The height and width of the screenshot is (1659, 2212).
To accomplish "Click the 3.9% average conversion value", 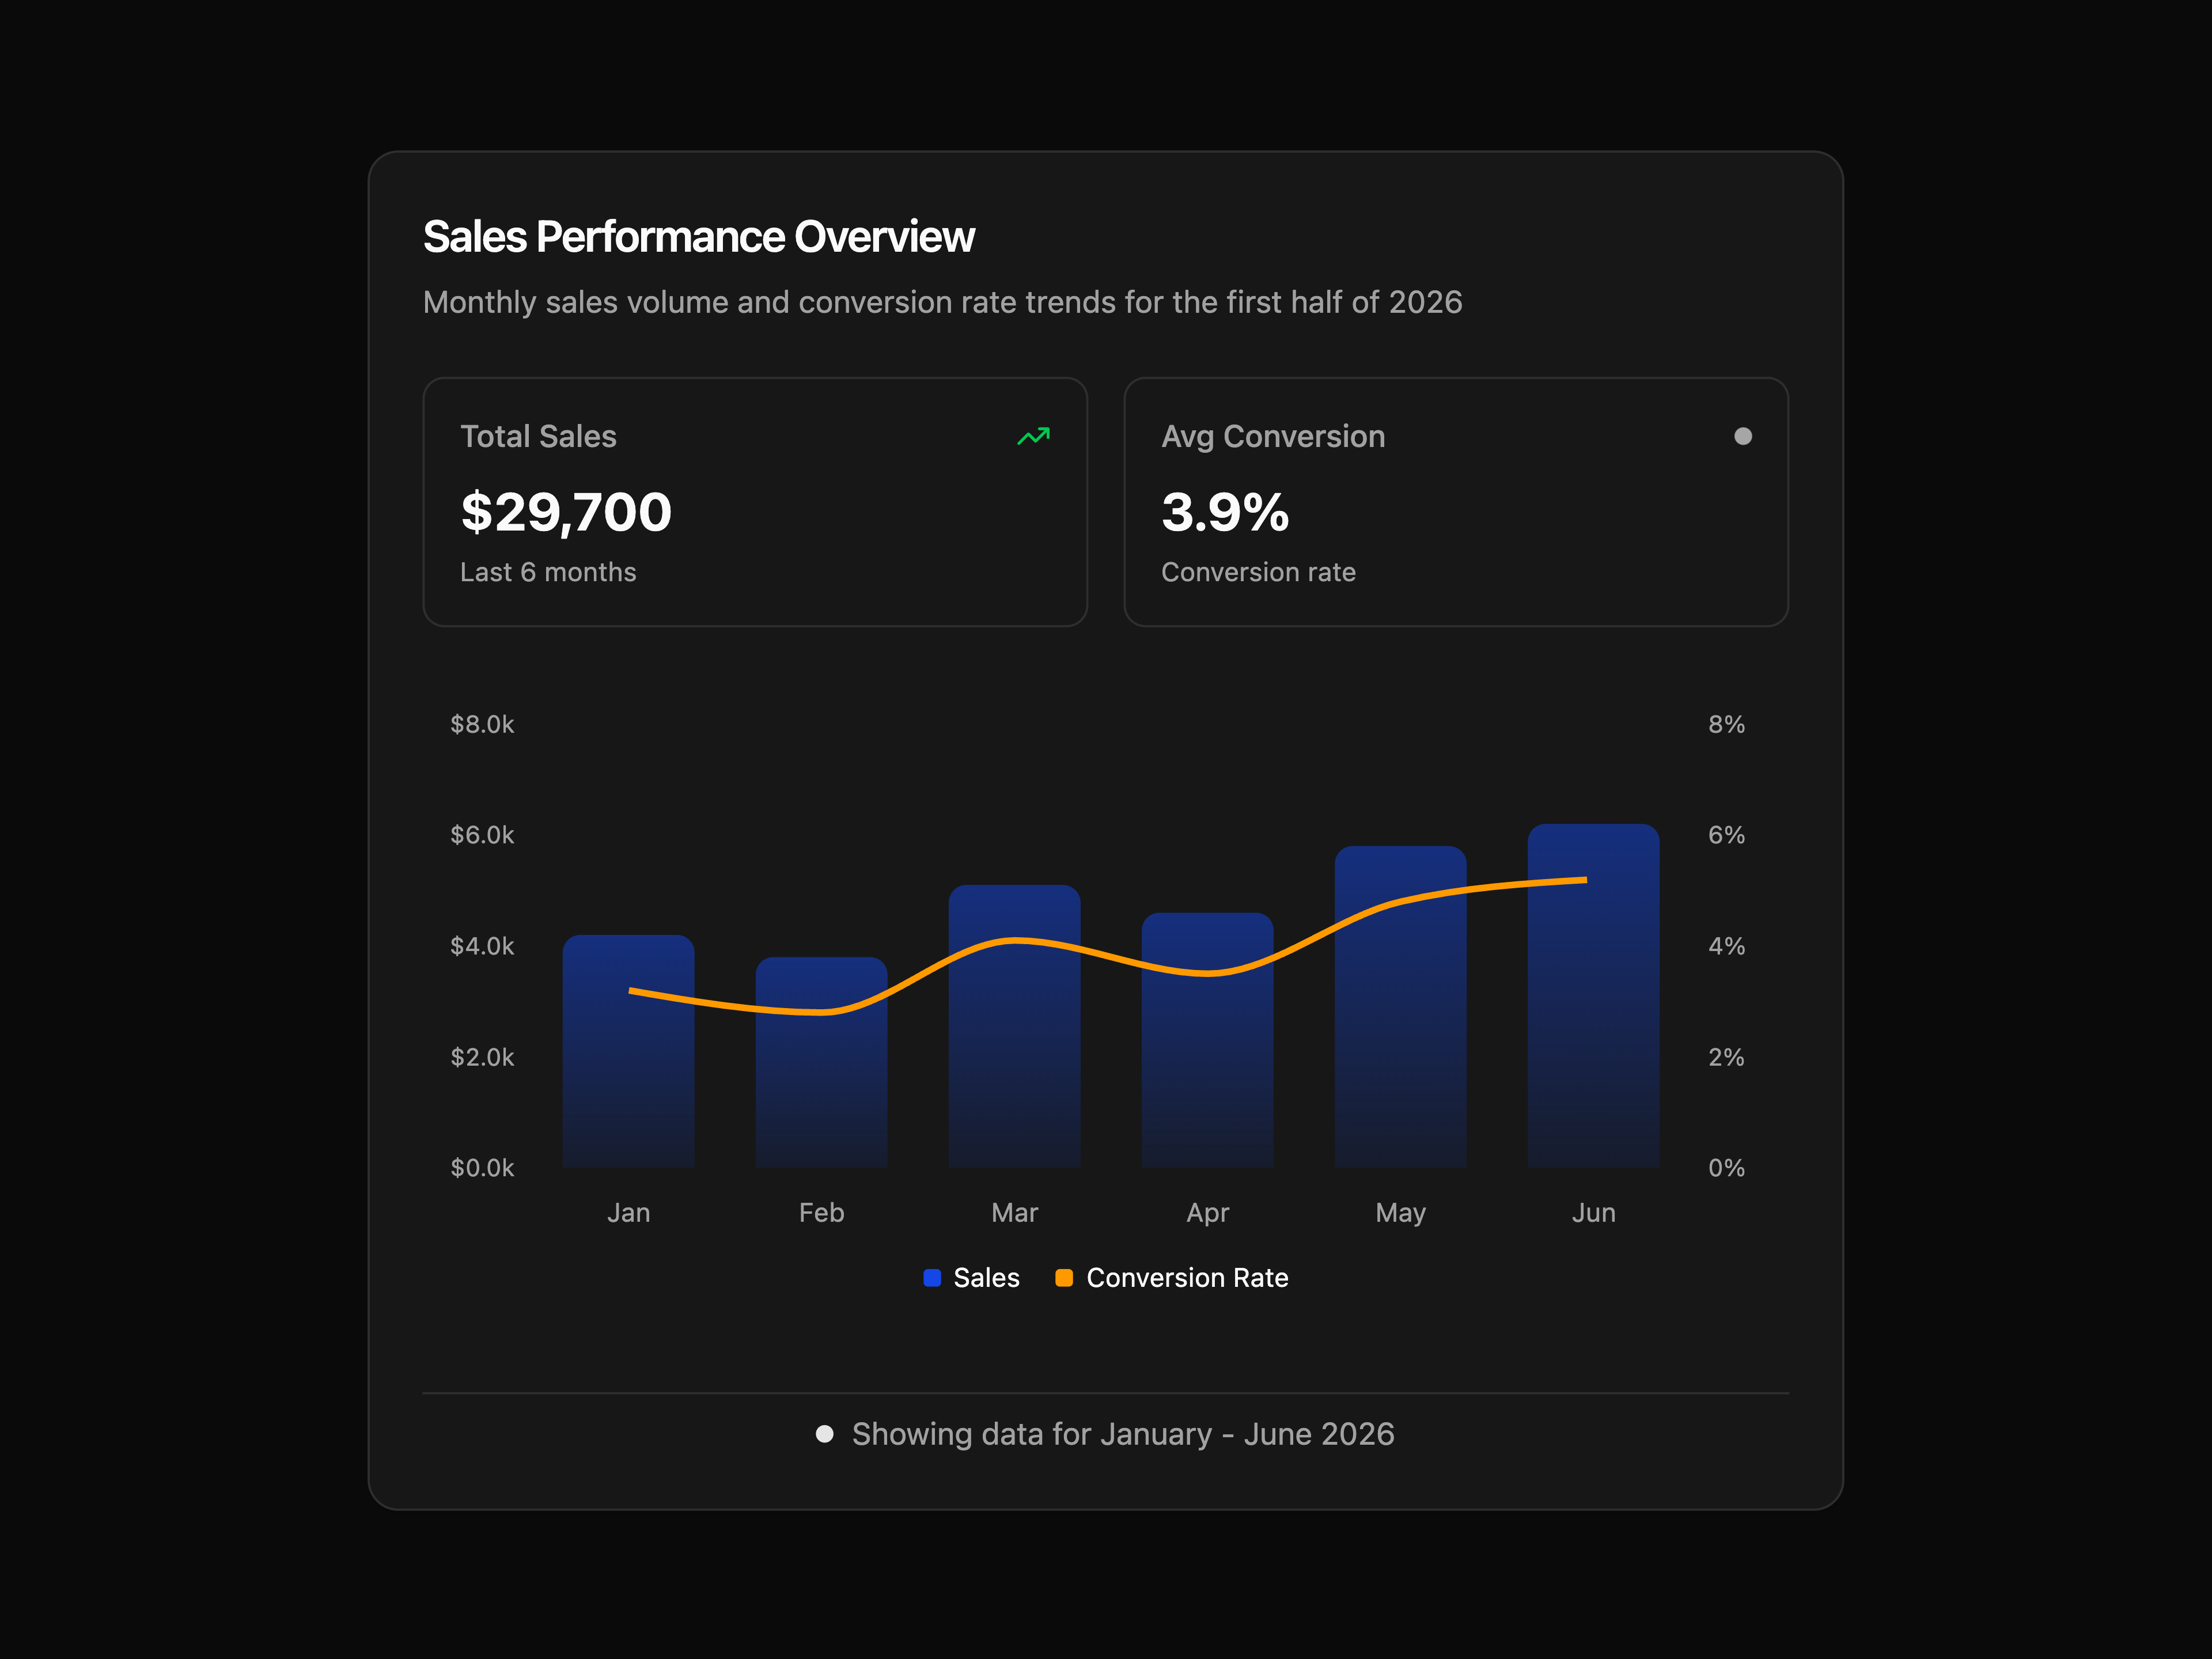I will (x=1225, y=512).
